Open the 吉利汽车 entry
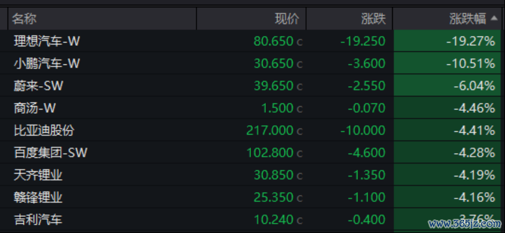 click(38, 219)
